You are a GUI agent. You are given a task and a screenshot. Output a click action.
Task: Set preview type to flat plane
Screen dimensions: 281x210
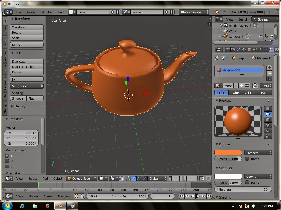click(x=268, y=109)
